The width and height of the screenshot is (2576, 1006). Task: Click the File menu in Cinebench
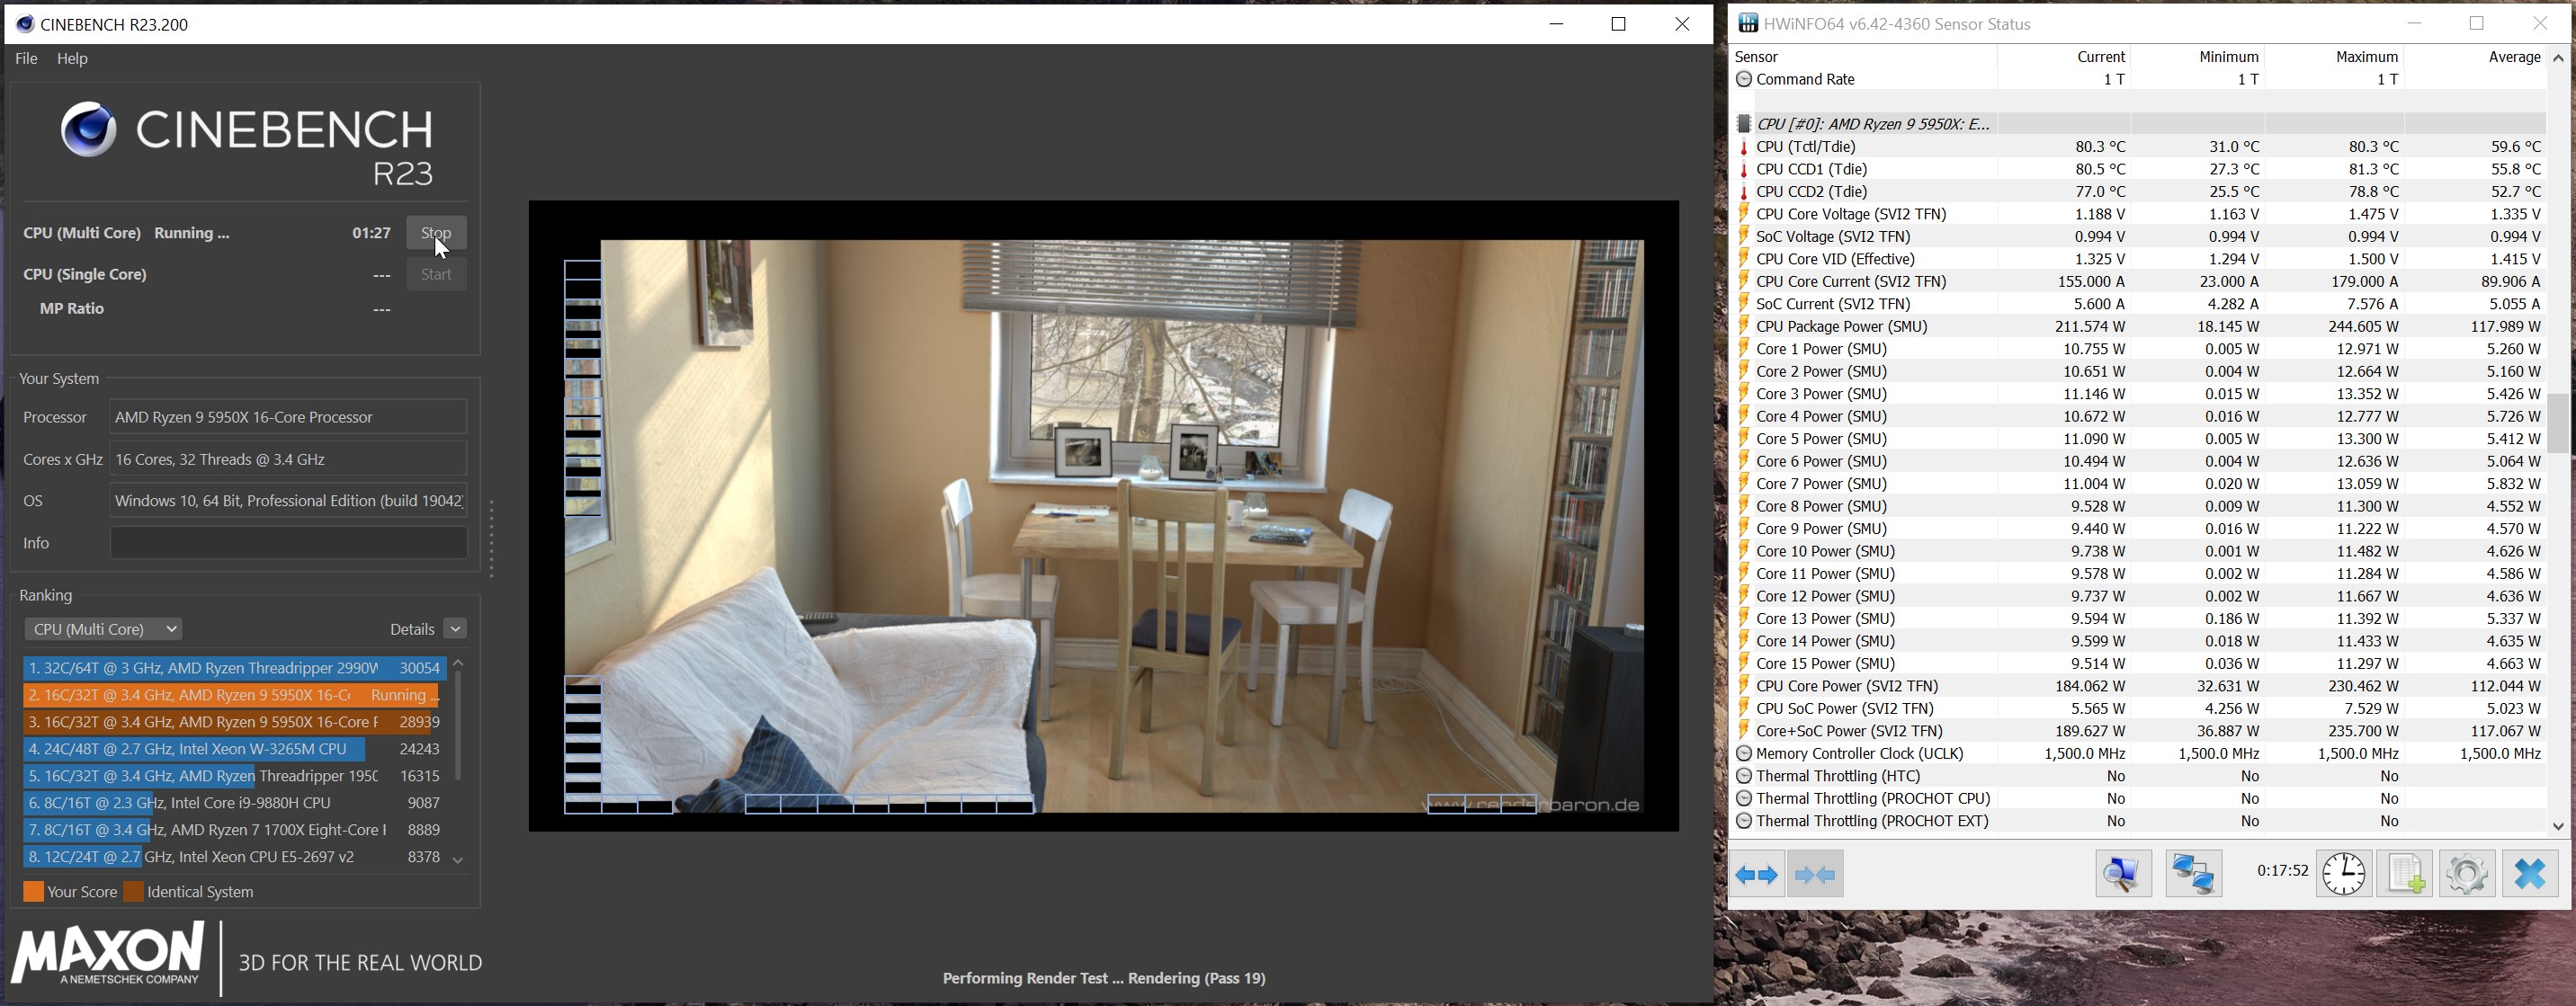click(x=24, y=58)
